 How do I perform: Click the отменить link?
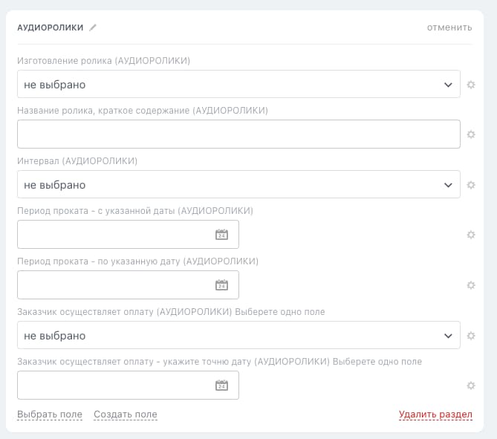pyautogui.click(x=449, y=27)
